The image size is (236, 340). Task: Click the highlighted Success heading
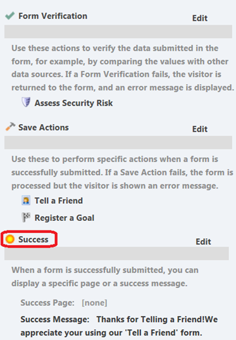pyautogui.click(x=33, y=239)
